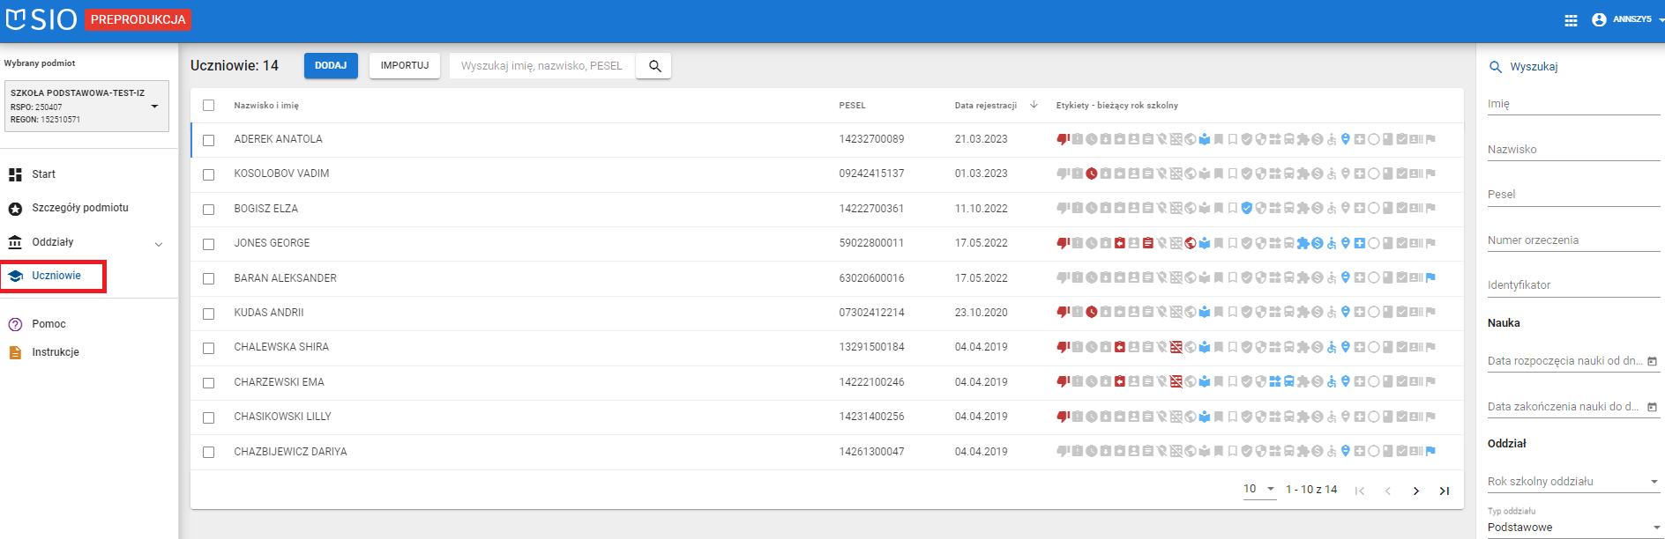The image size is (1665, 539).
Task: Click the blue wheelchair icon in JONES GEORGE row
Action: tap(1332, 243)
